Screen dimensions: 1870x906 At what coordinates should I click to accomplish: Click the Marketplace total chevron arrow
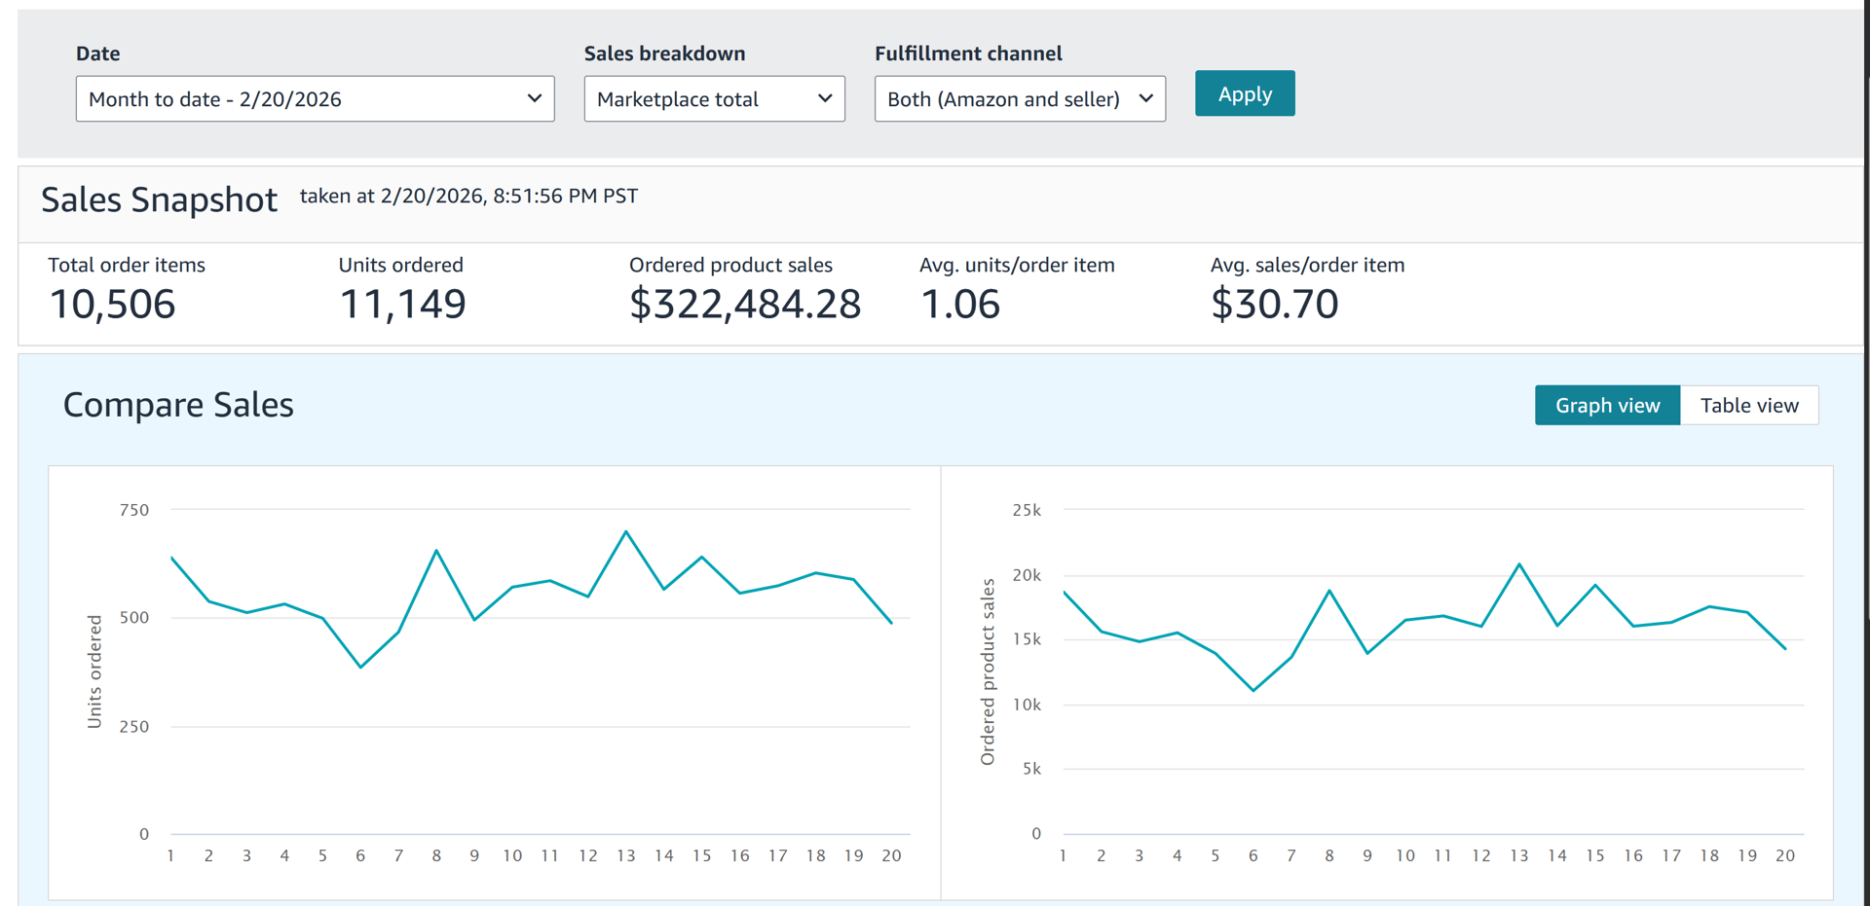(825, 98)
